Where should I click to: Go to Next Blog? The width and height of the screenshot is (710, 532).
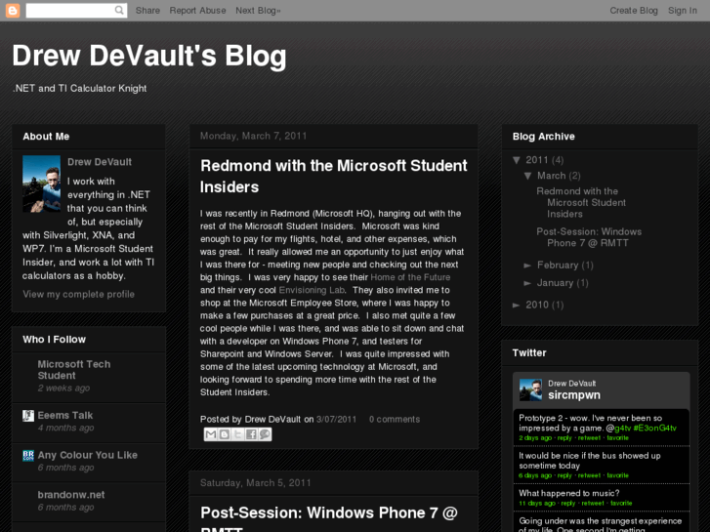click(258, 11)
